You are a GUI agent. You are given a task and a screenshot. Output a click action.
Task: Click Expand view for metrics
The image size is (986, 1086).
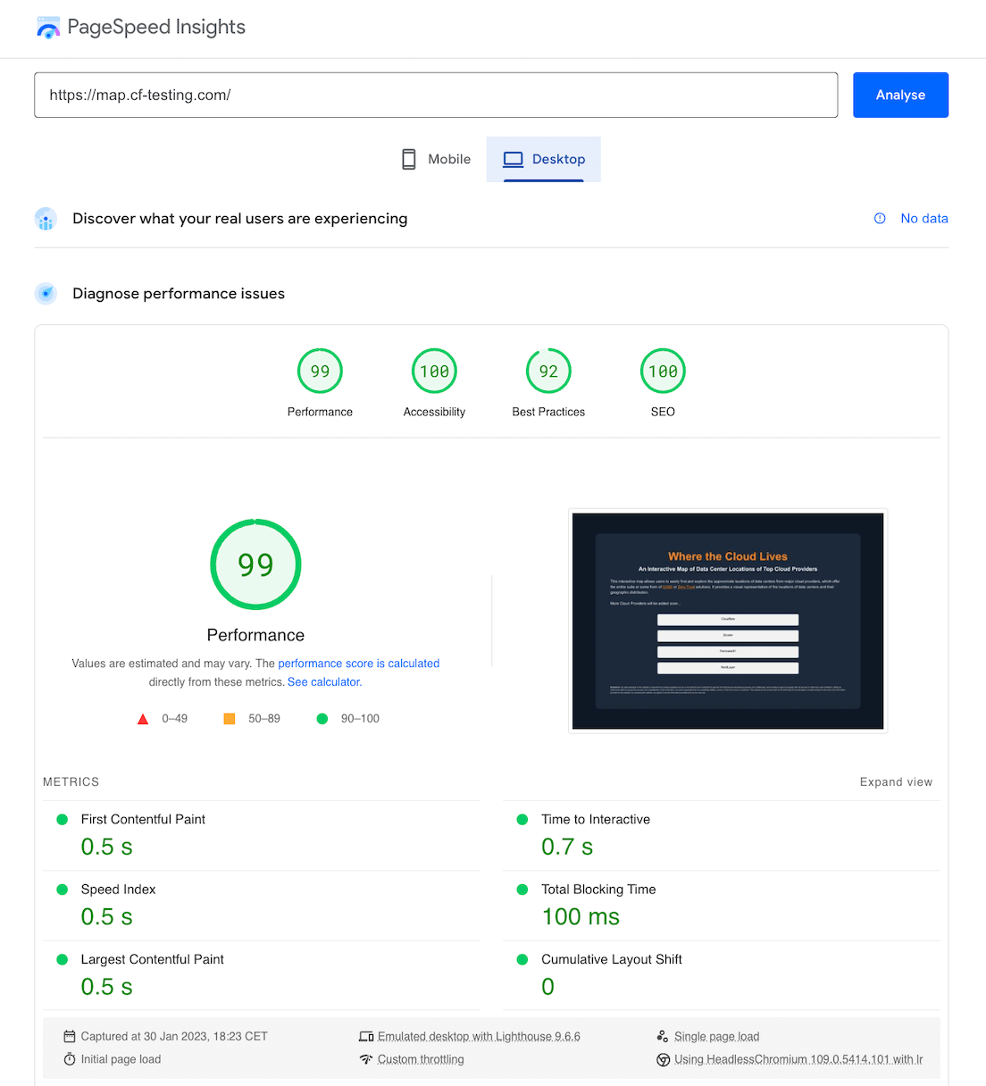pyautogui.click(x=896, y=782)
